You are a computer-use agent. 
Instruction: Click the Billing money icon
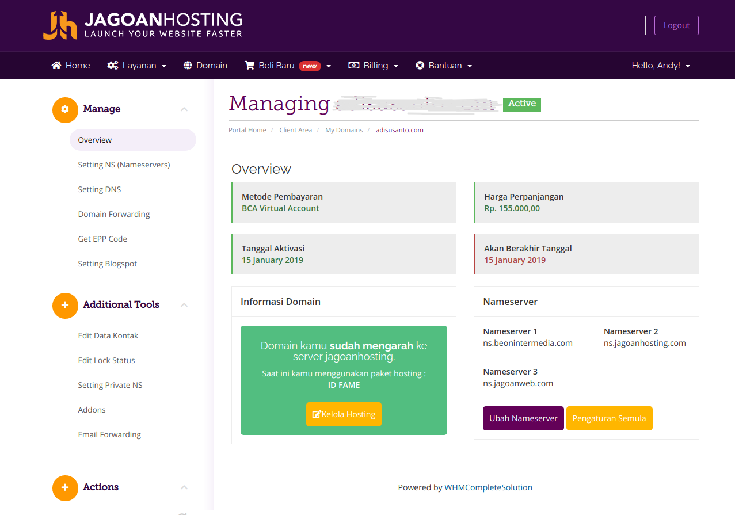354,66
